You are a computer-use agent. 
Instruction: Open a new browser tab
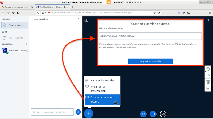(73, 7)
